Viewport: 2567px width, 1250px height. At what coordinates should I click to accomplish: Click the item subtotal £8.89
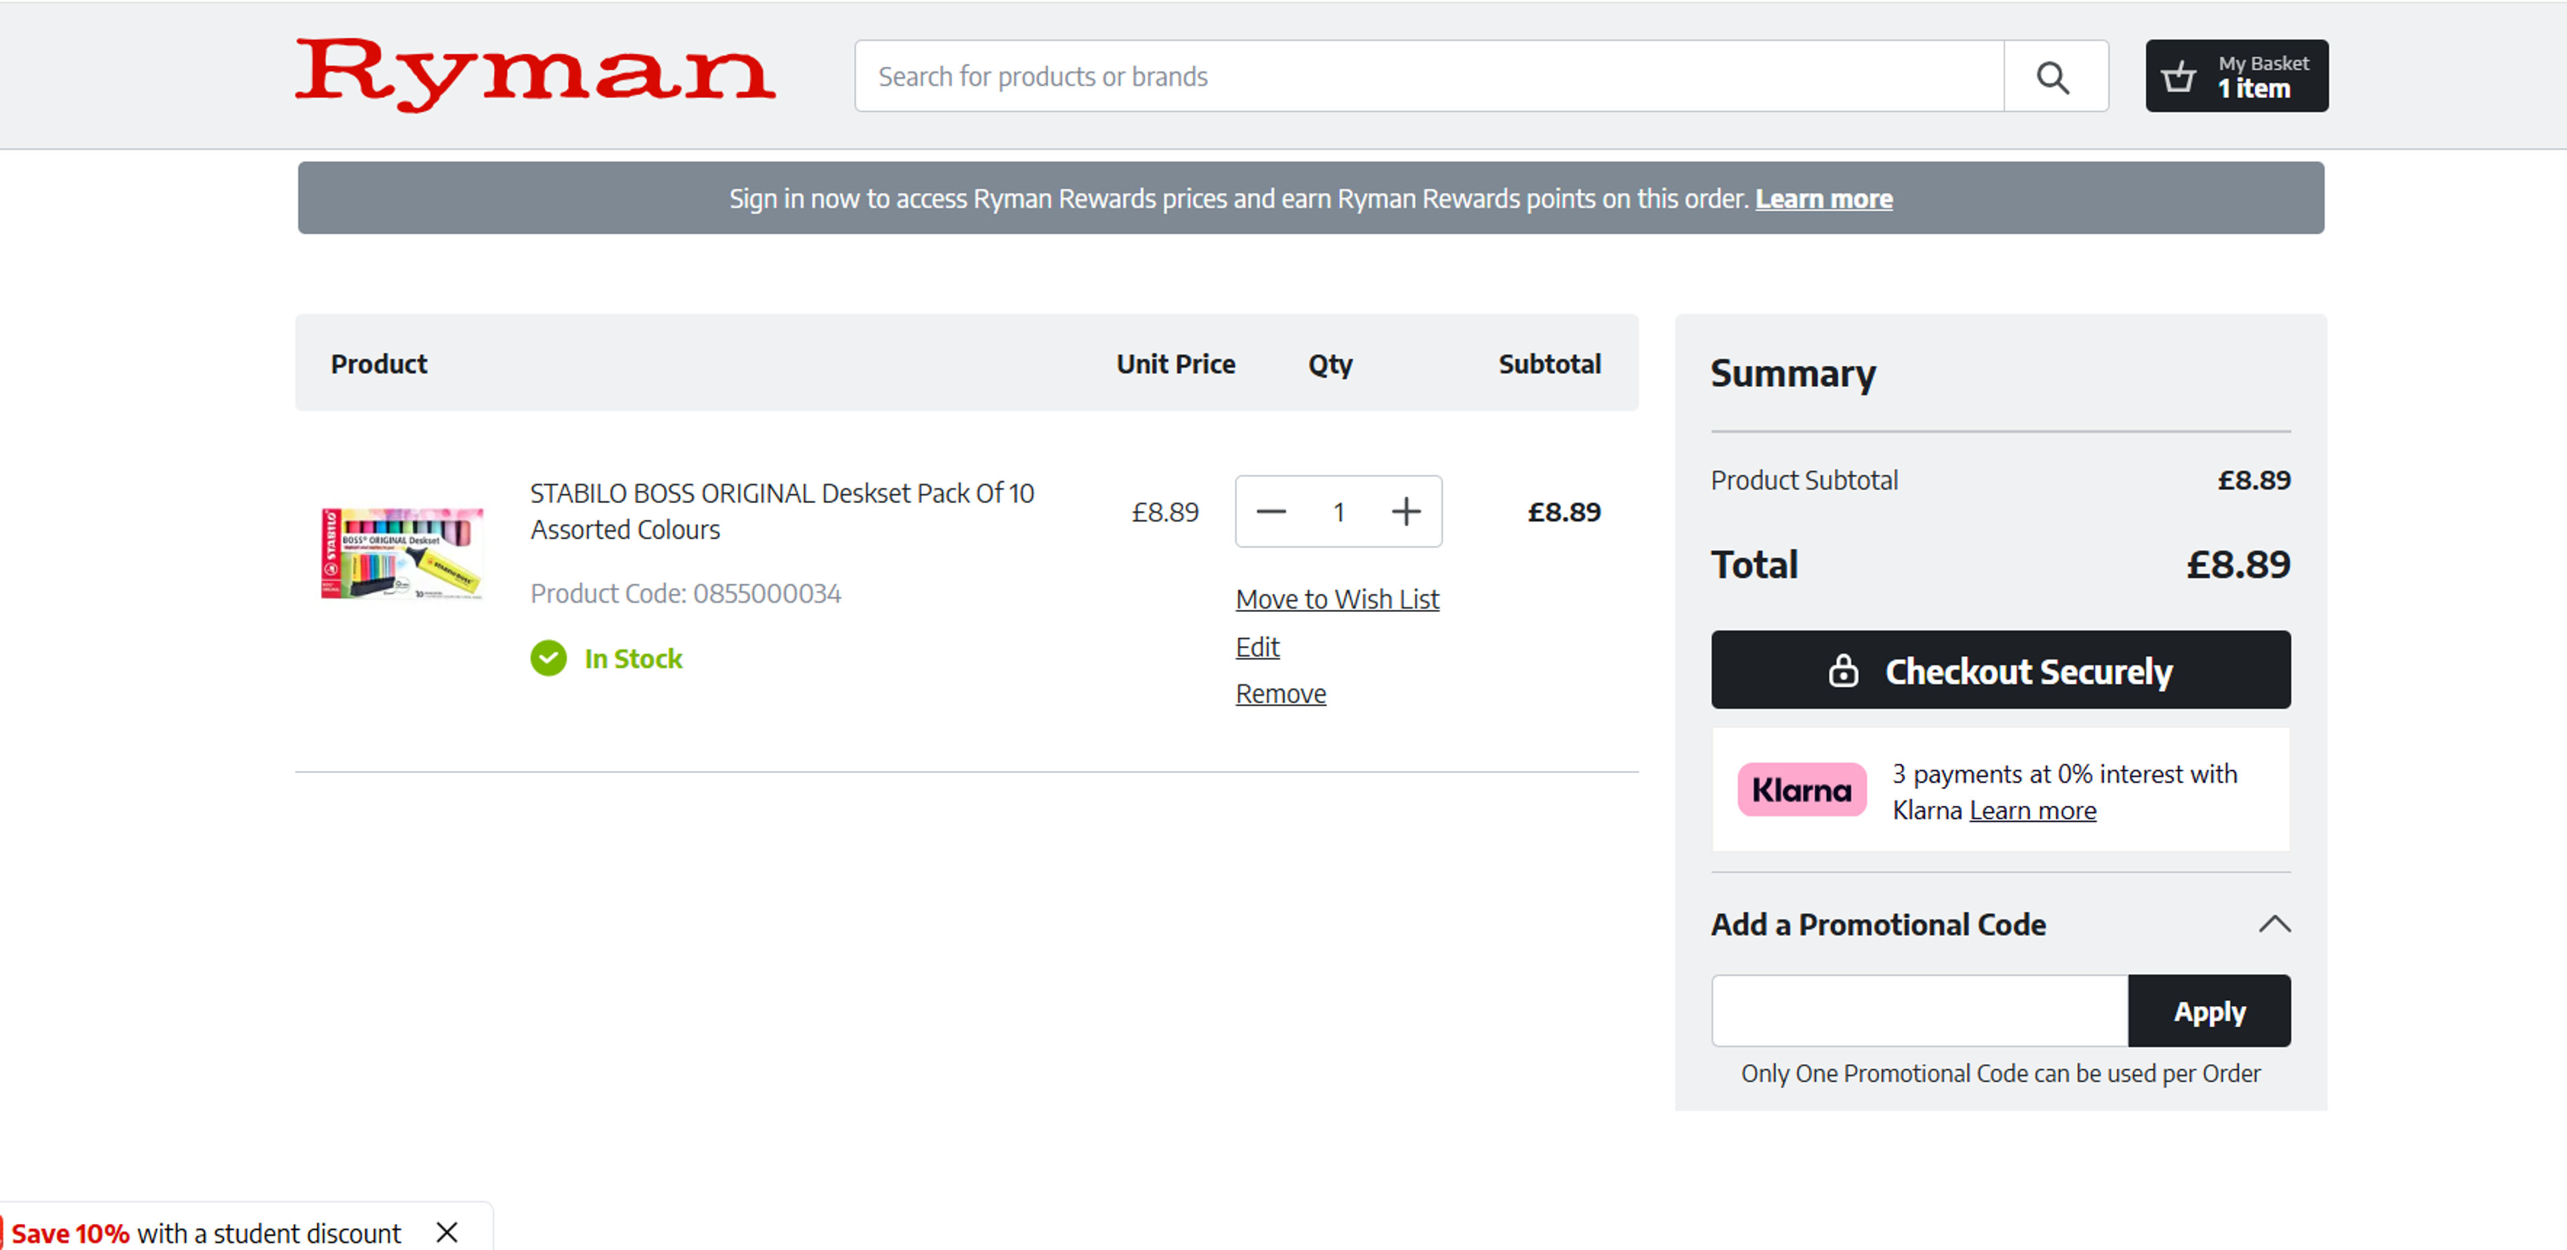tap(1564, 512)
